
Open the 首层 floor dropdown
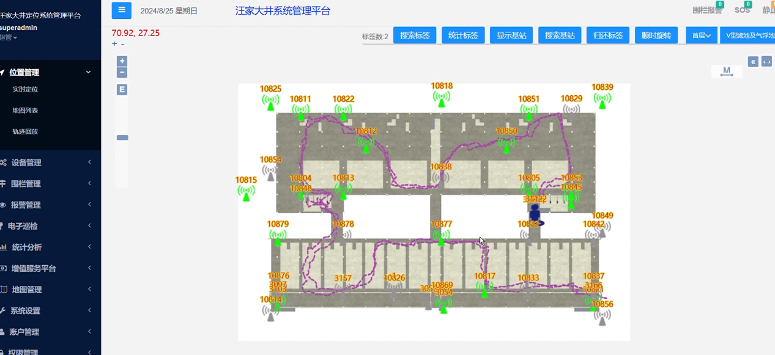click(x=701, y=35)
